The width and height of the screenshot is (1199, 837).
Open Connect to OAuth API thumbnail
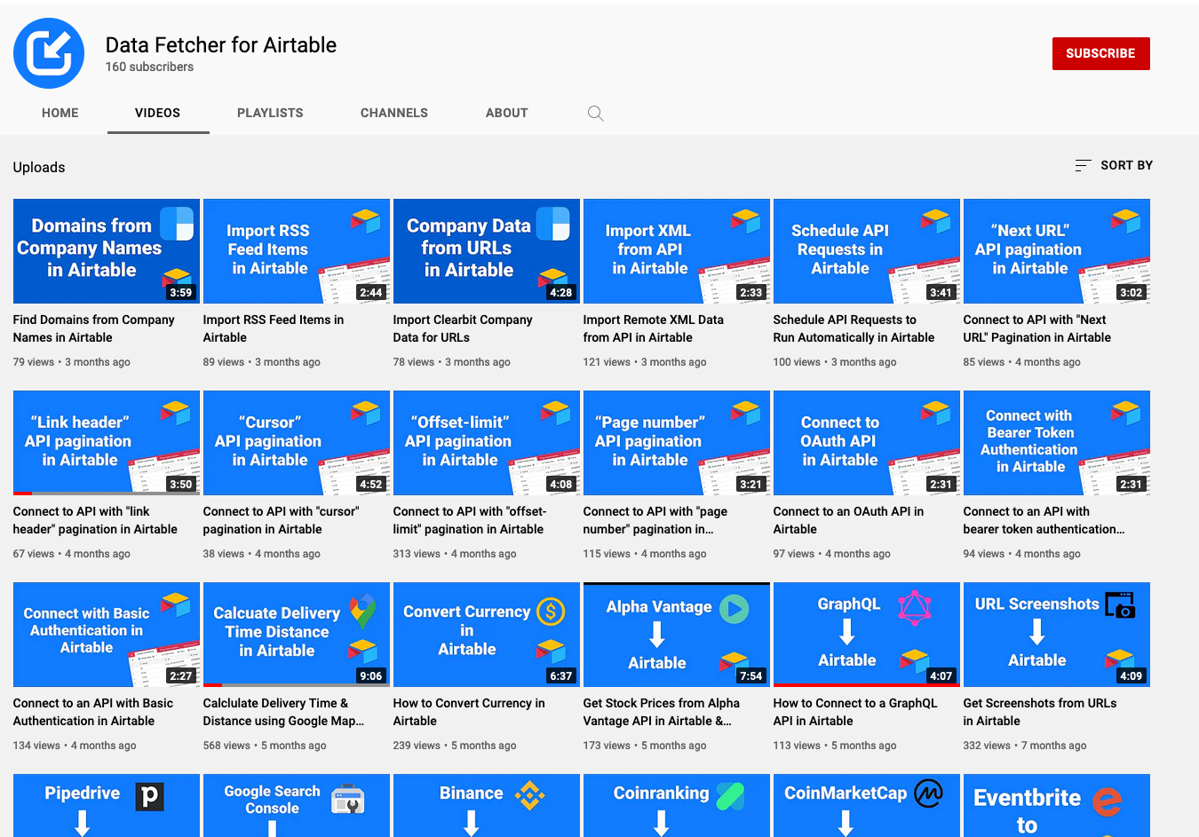[867, 443]
